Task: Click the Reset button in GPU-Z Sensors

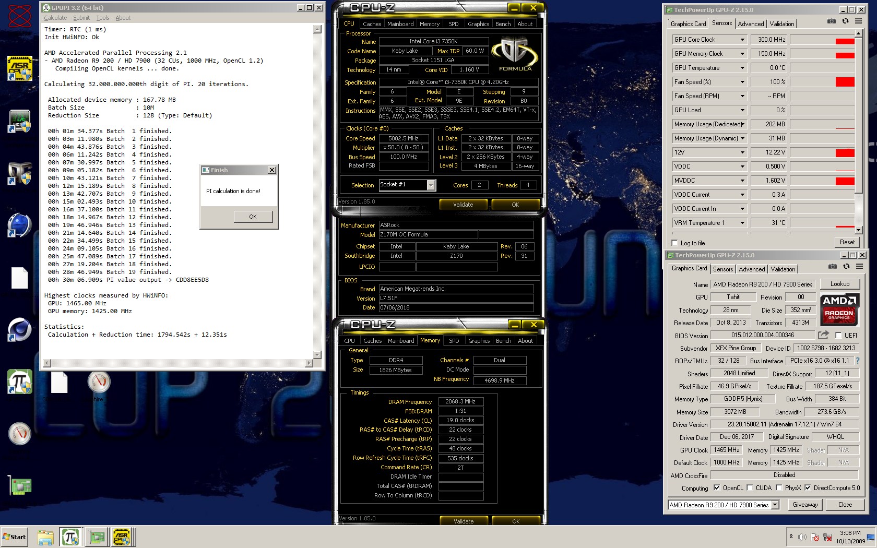Action: coord(847,242)
